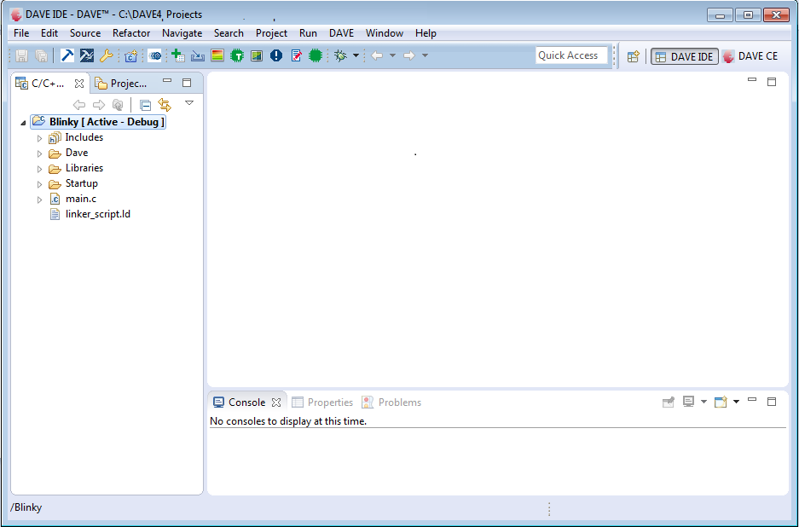799x527 pixels.
Task: Open the Run menu
Action: pyautogui.click(x=308, y=33)
